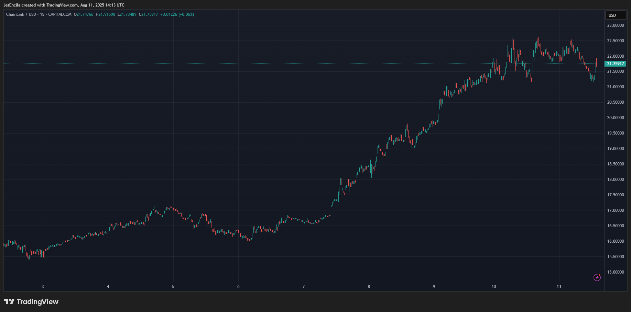The width and height of the screenshot is (631, 312).
Task: Select the date label 11 on the time axis
Action: [559, 286]
